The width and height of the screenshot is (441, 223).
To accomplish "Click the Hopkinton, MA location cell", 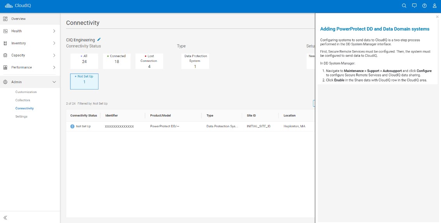I will click(x=295, y=126).
